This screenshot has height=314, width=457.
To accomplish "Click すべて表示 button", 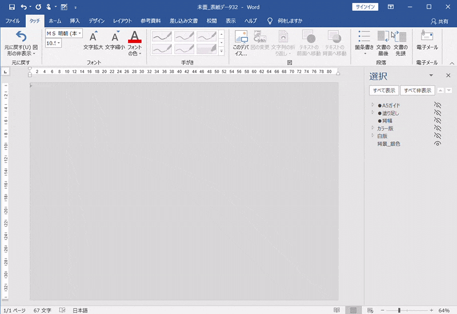I will 384,91.
